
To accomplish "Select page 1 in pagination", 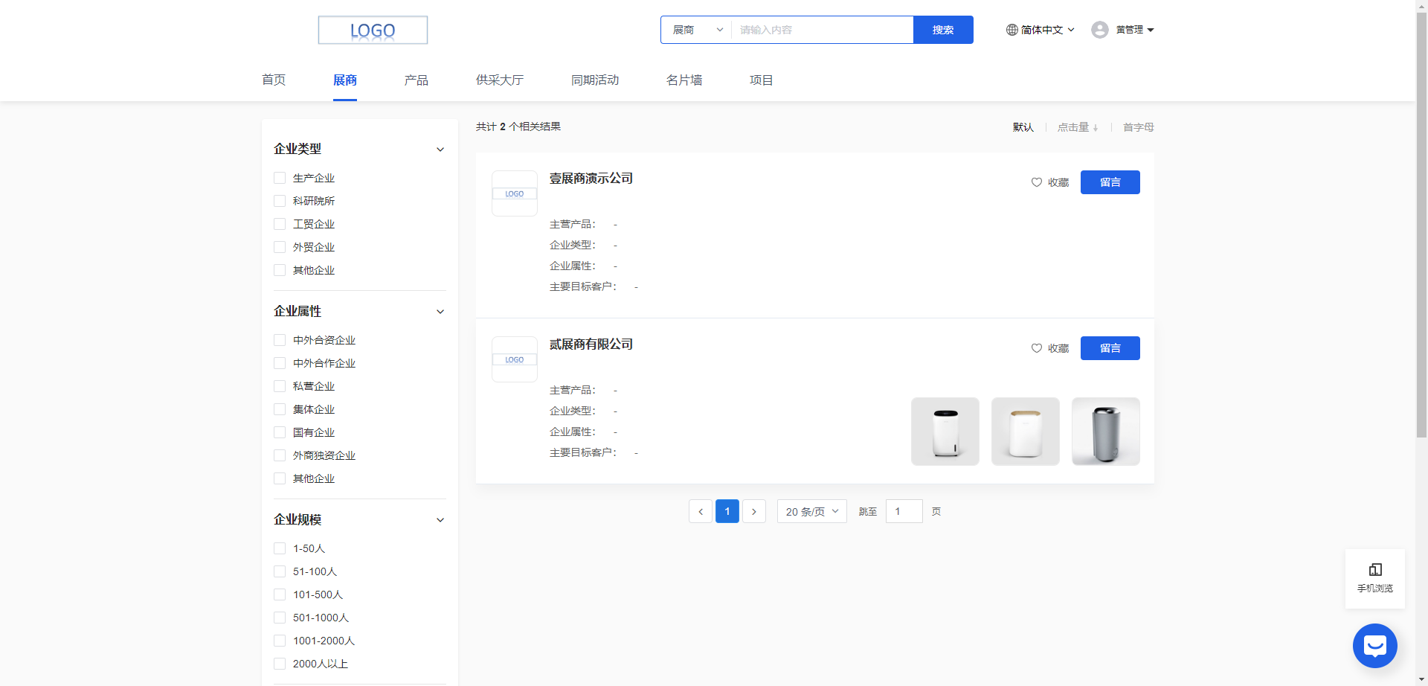I will point(727,511).
